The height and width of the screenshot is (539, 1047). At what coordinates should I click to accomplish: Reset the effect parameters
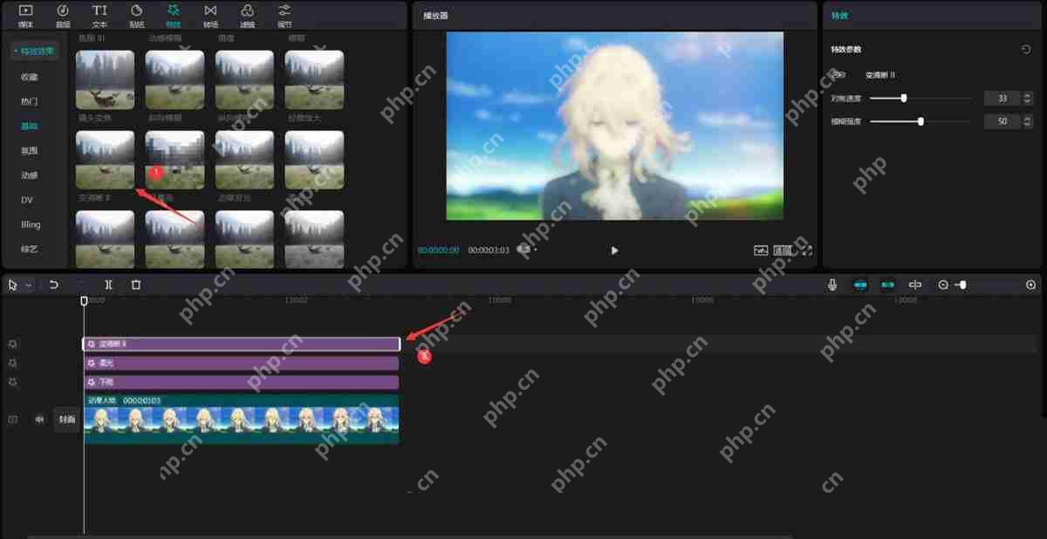click(x=1026, y=50)
